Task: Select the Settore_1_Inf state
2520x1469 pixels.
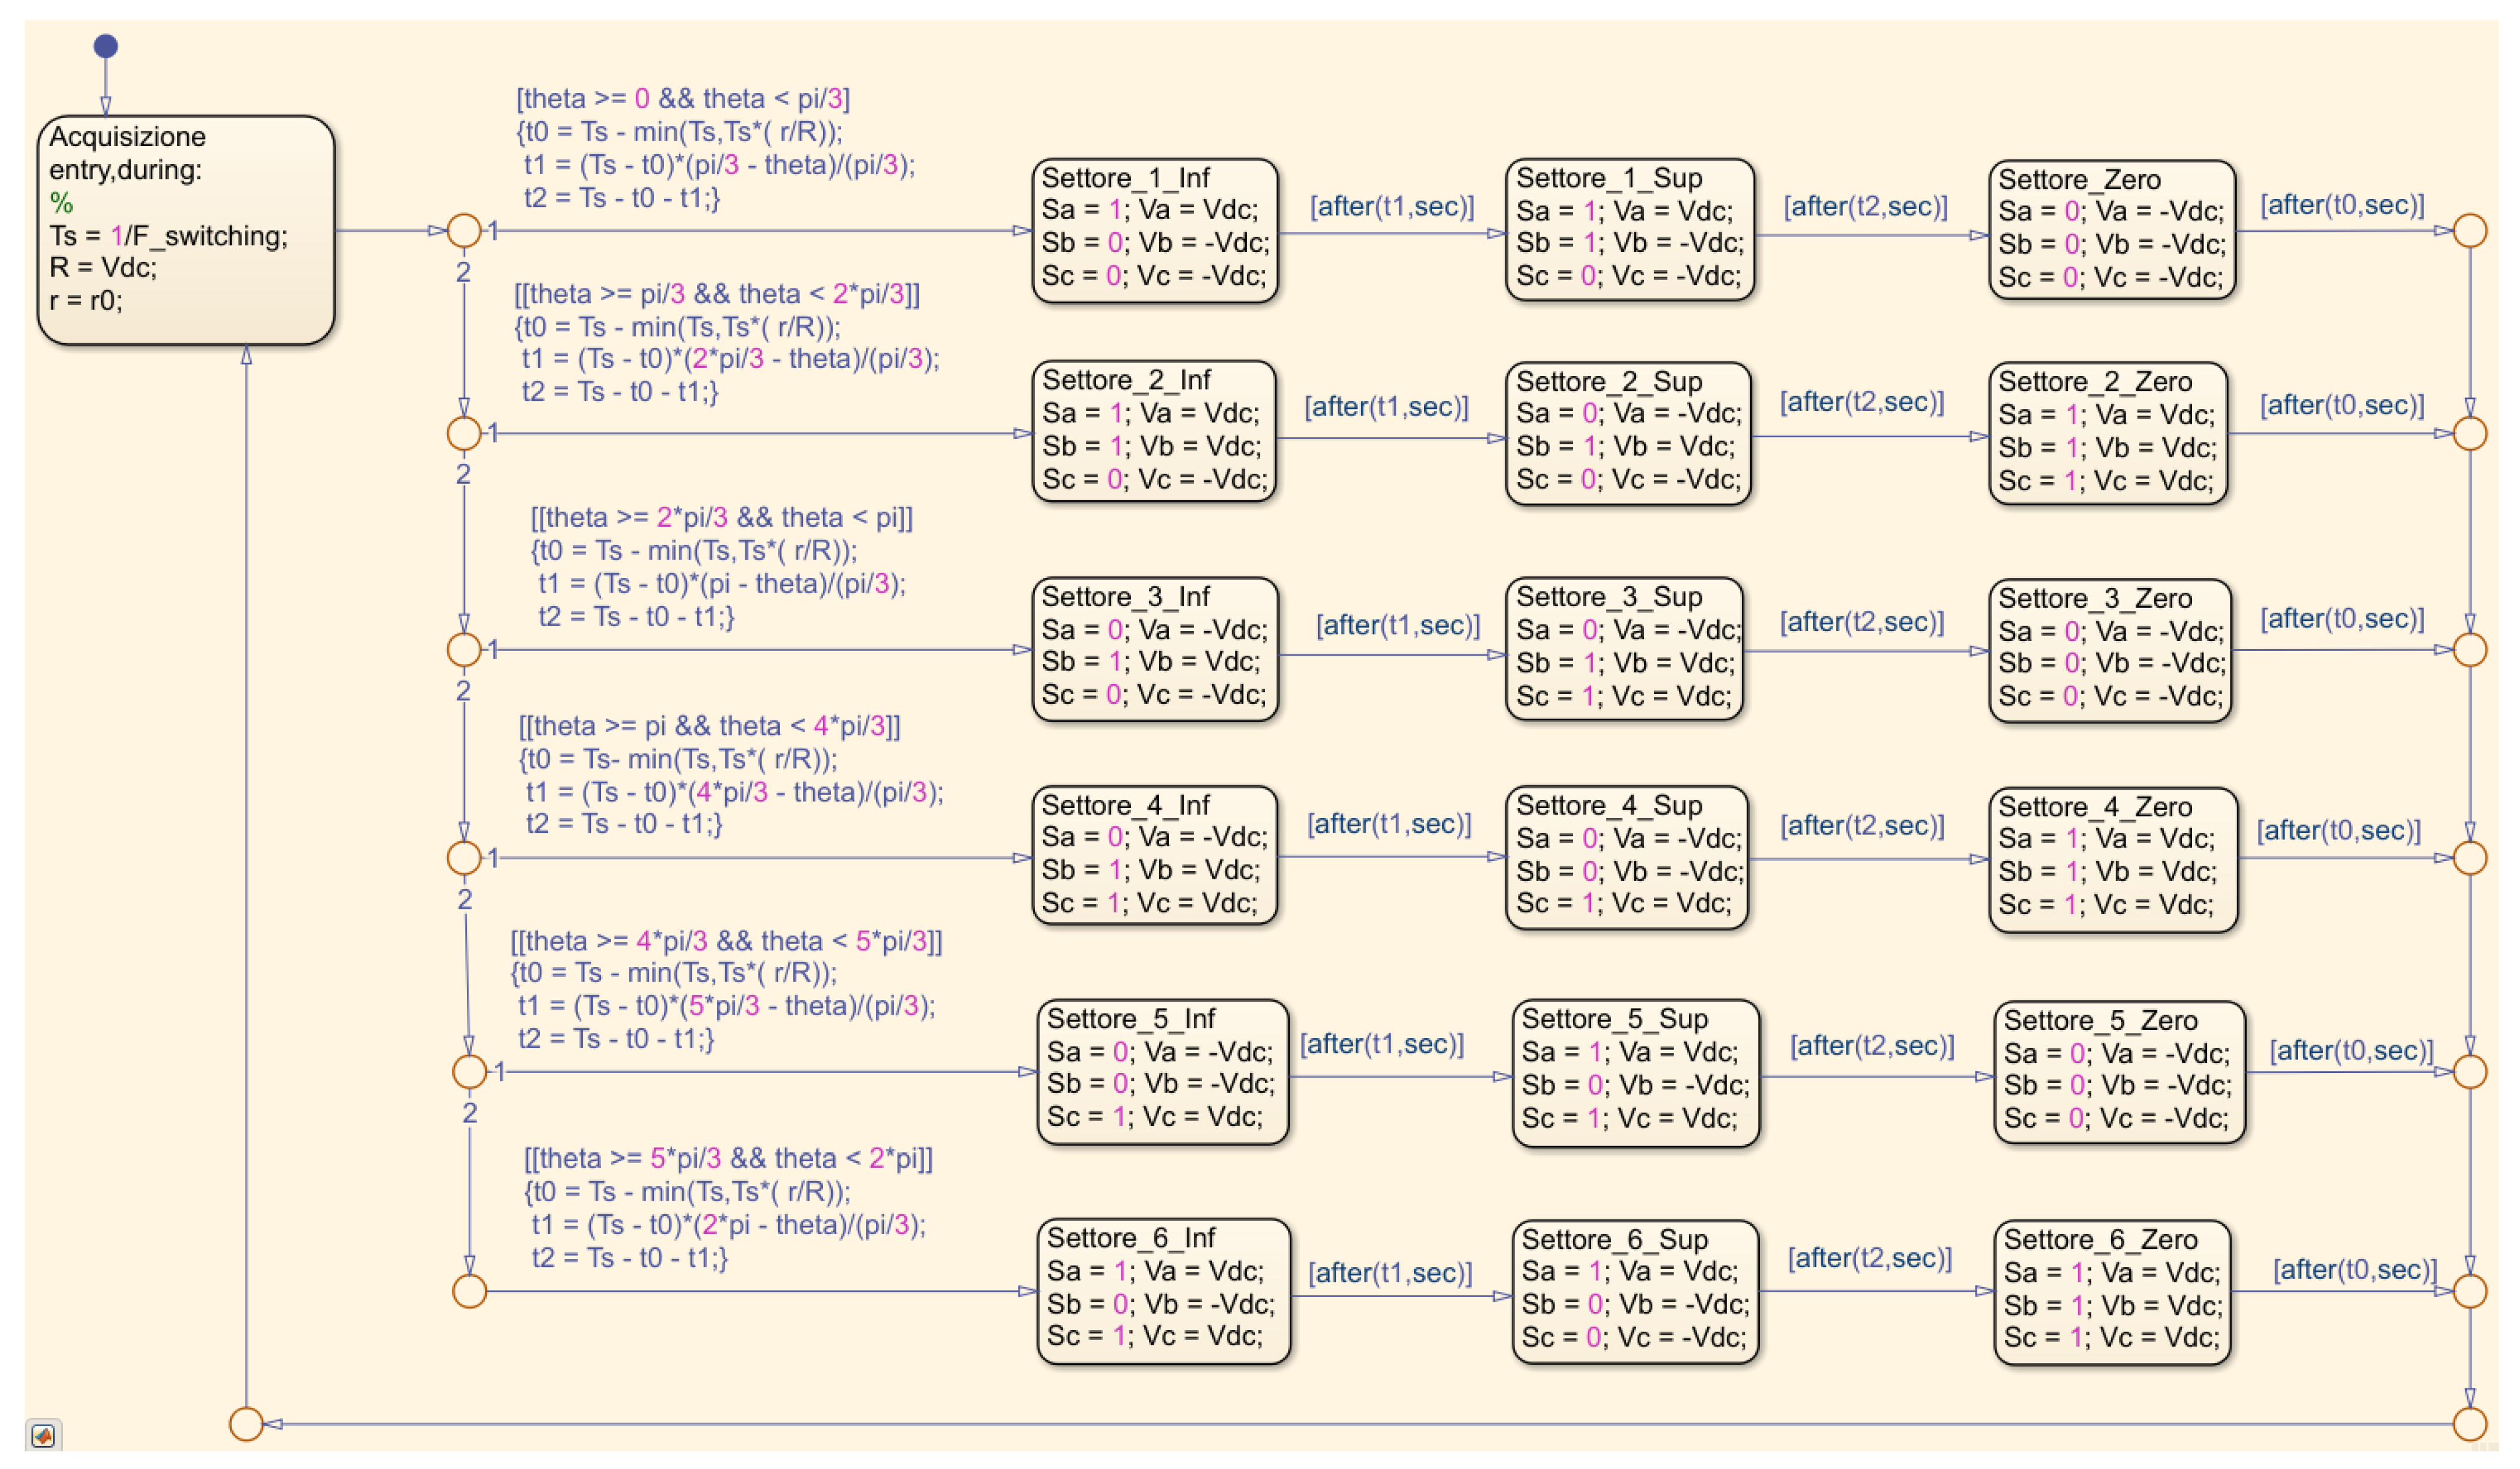Action: (x=1155, y=230)
